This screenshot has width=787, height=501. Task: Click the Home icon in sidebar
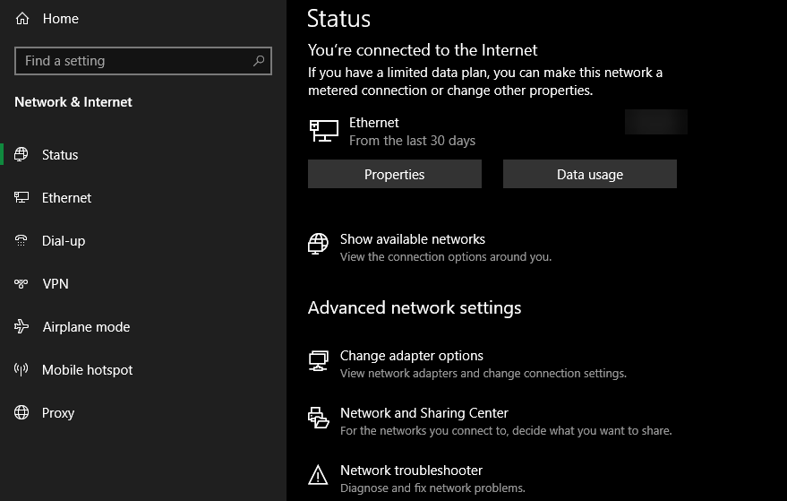pos(22,19)
